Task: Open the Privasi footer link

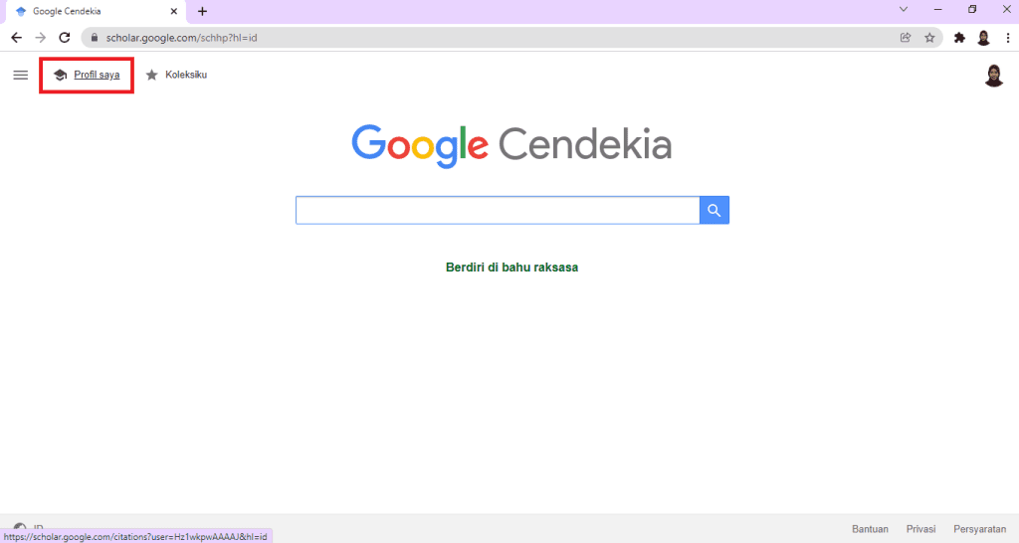Action: 920,529
